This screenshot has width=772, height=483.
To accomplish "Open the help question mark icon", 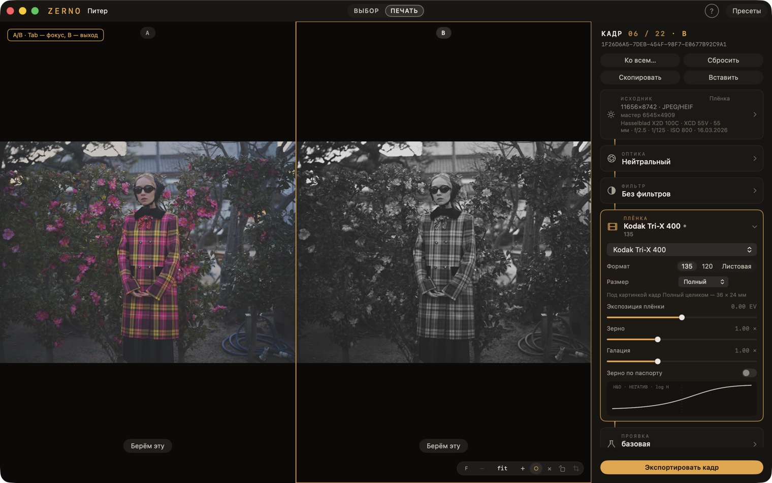I will click(x=712, y=11).
